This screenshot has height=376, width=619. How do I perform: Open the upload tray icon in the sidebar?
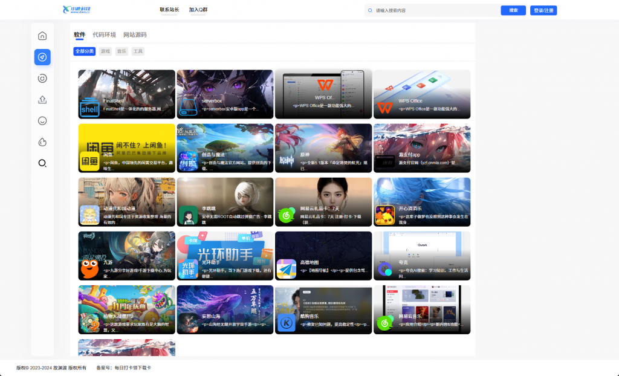[42, 100]
